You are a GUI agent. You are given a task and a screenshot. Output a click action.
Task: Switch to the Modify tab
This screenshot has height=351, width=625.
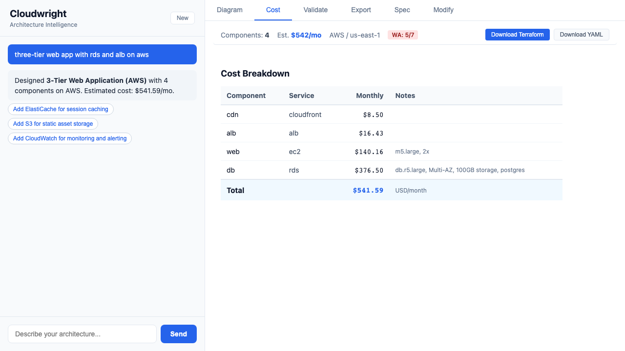(x=443, y=10)
